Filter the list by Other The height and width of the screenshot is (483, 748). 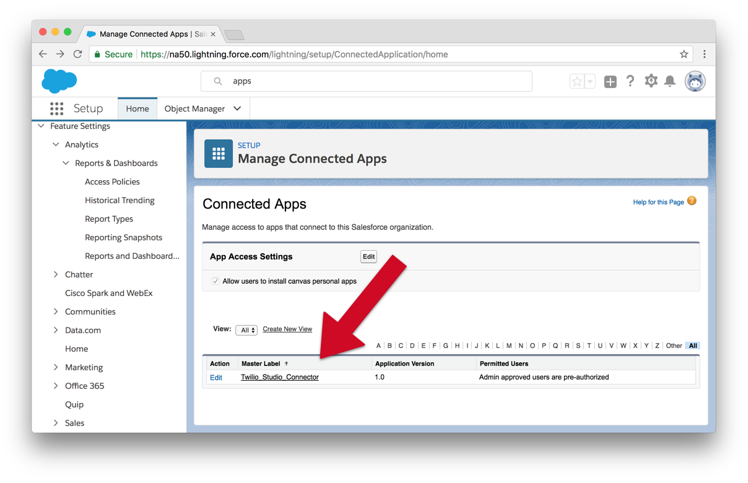674,346
